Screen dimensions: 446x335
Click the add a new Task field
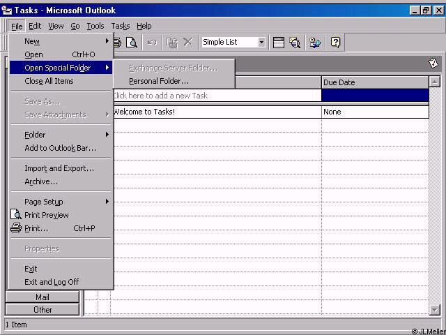pos(216,96)
